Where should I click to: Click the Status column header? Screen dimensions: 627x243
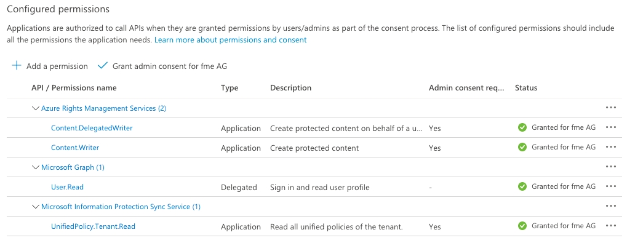(526, 88)
